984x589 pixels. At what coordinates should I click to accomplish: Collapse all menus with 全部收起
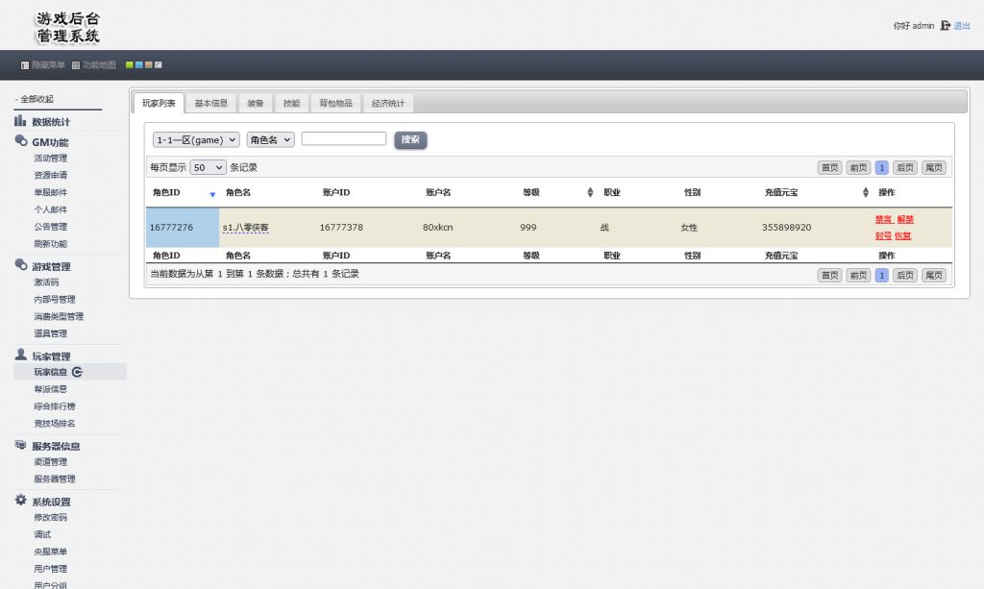click(37, 99)
